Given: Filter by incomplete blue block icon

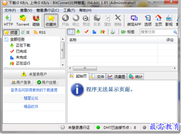Looking at the screenshot, I should pyautogui.click(x=94, y=32).
